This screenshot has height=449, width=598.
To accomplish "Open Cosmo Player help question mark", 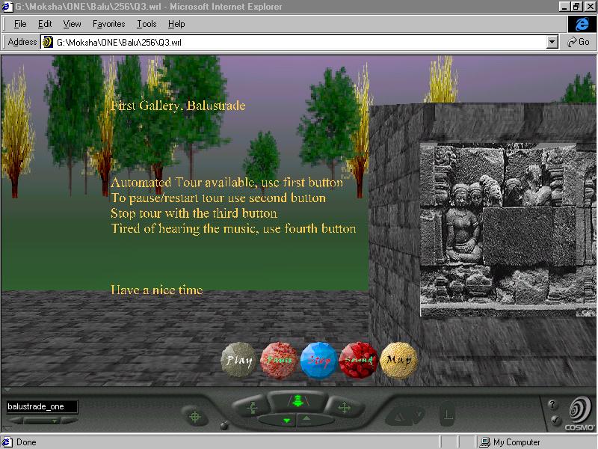I will coord(552,404).
